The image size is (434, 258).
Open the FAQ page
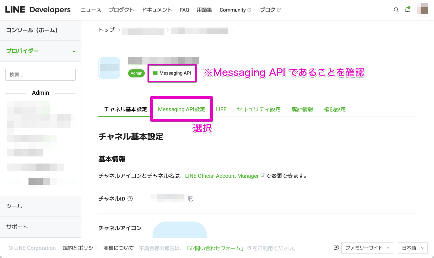click(184, 10)
